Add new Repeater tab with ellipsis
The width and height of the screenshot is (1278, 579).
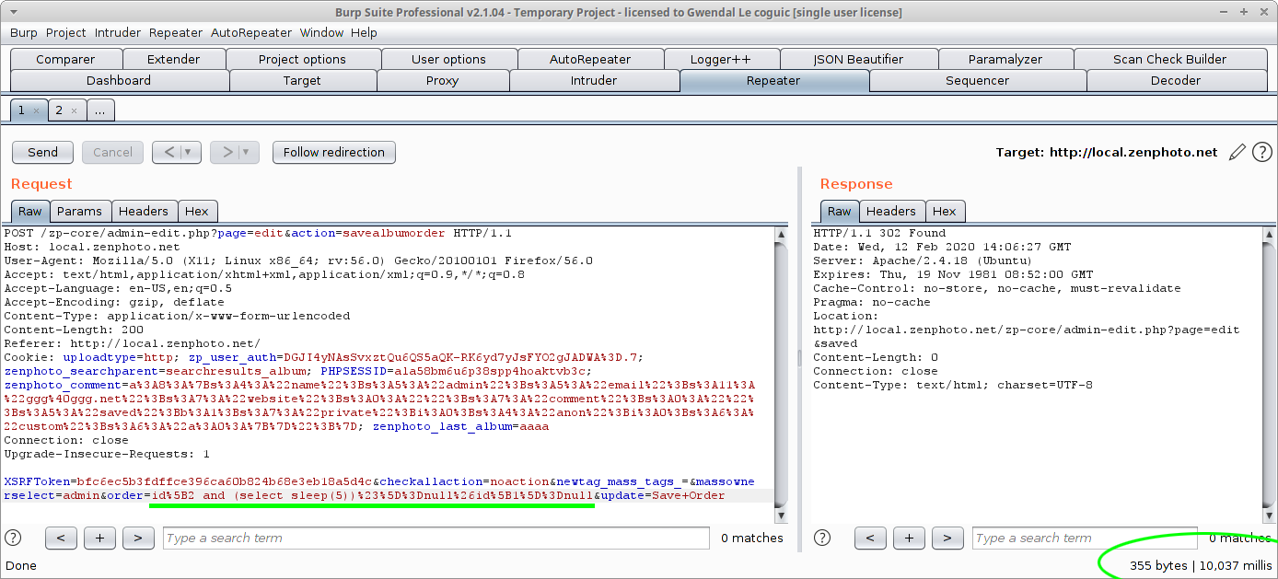pos(100,110)
